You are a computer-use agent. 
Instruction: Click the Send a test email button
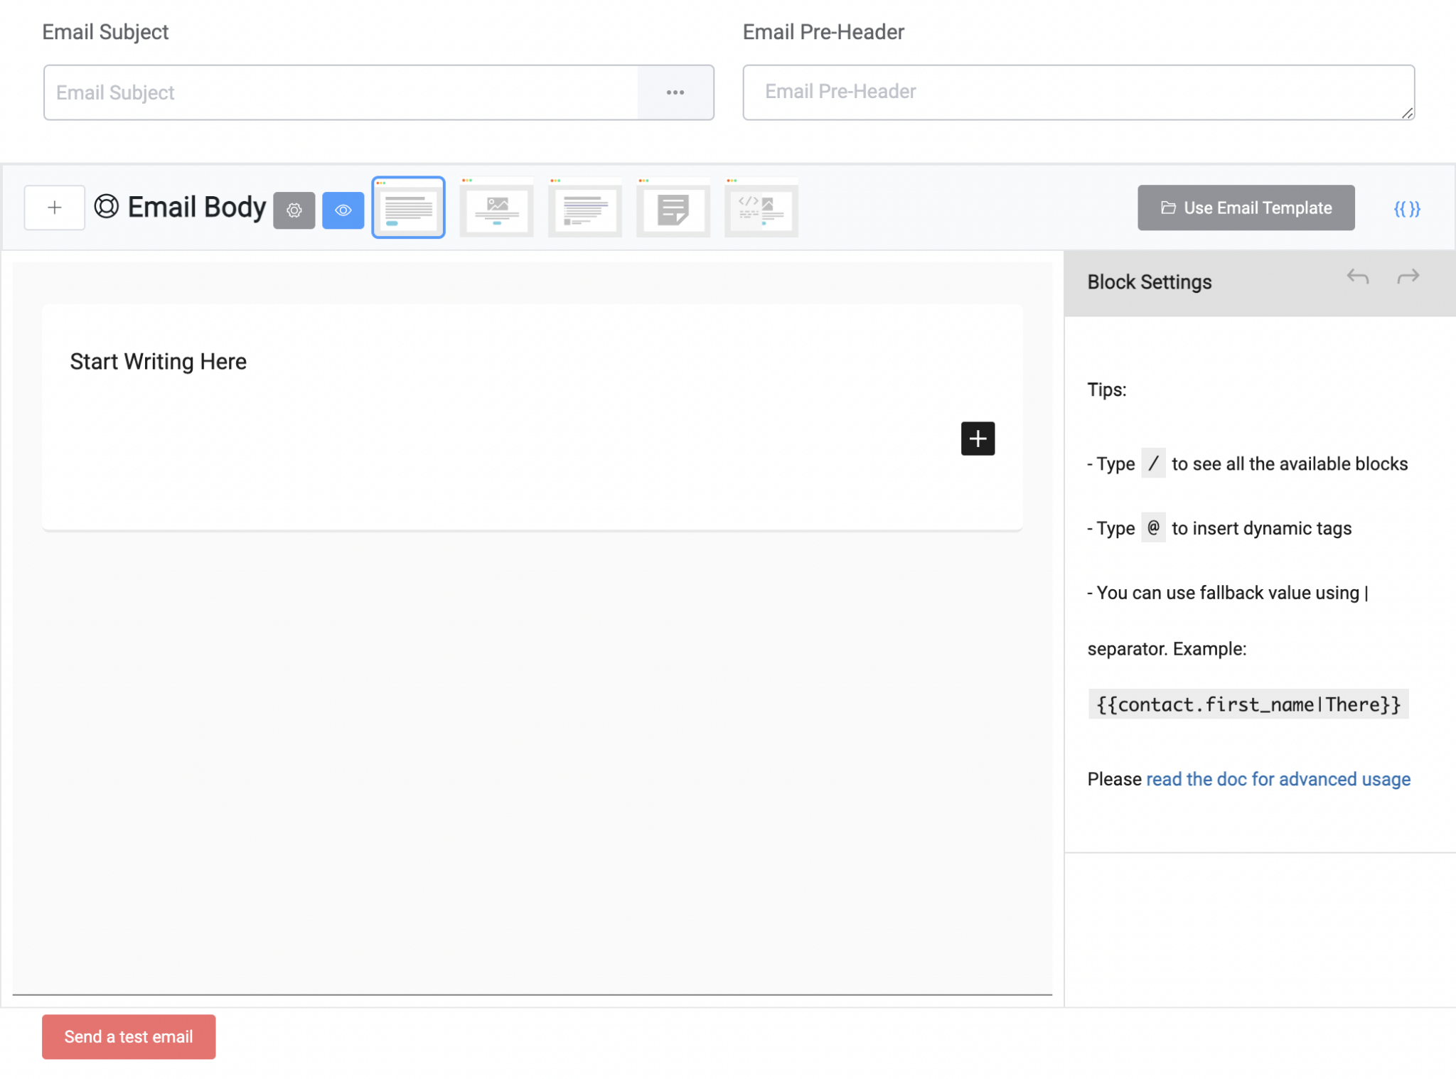[129, 1036]
